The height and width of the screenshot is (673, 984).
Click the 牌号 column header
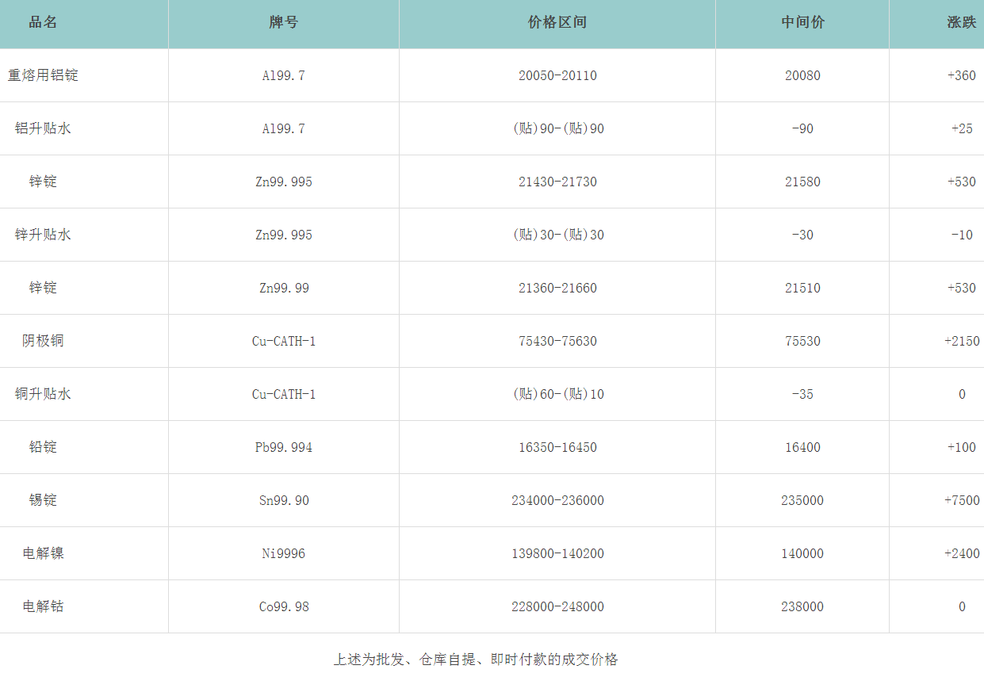(283, 23)
